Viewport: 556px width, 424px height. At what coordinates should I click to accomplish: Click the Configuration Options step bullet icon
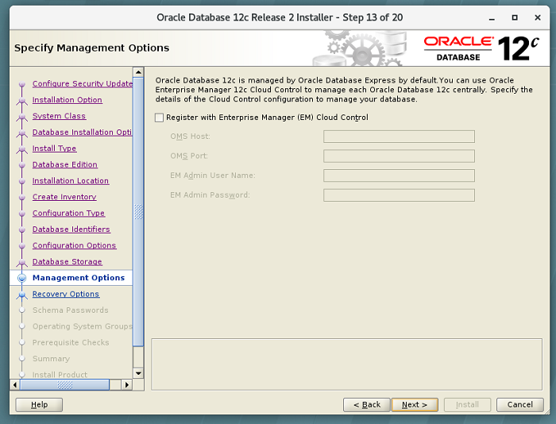tap(22, 245)
